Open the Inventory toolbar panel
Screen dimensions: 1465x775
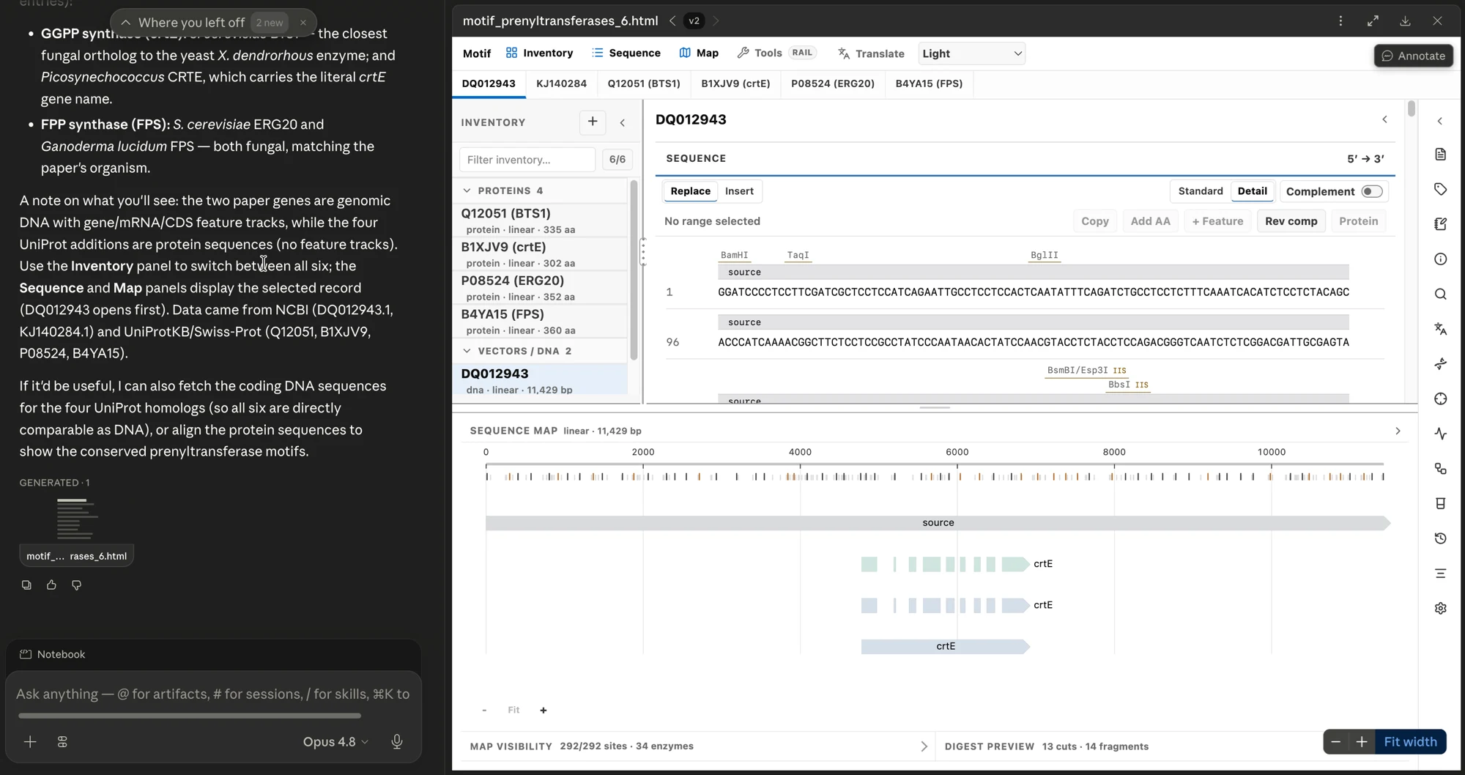[x=539, y=53]
